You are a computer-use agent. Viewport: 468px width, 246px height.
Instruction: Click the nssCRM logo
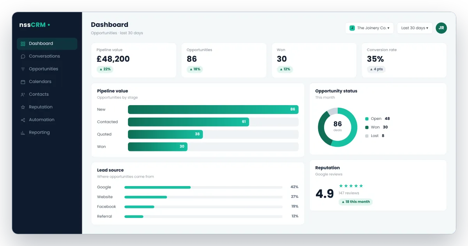(x=35, y=25)
